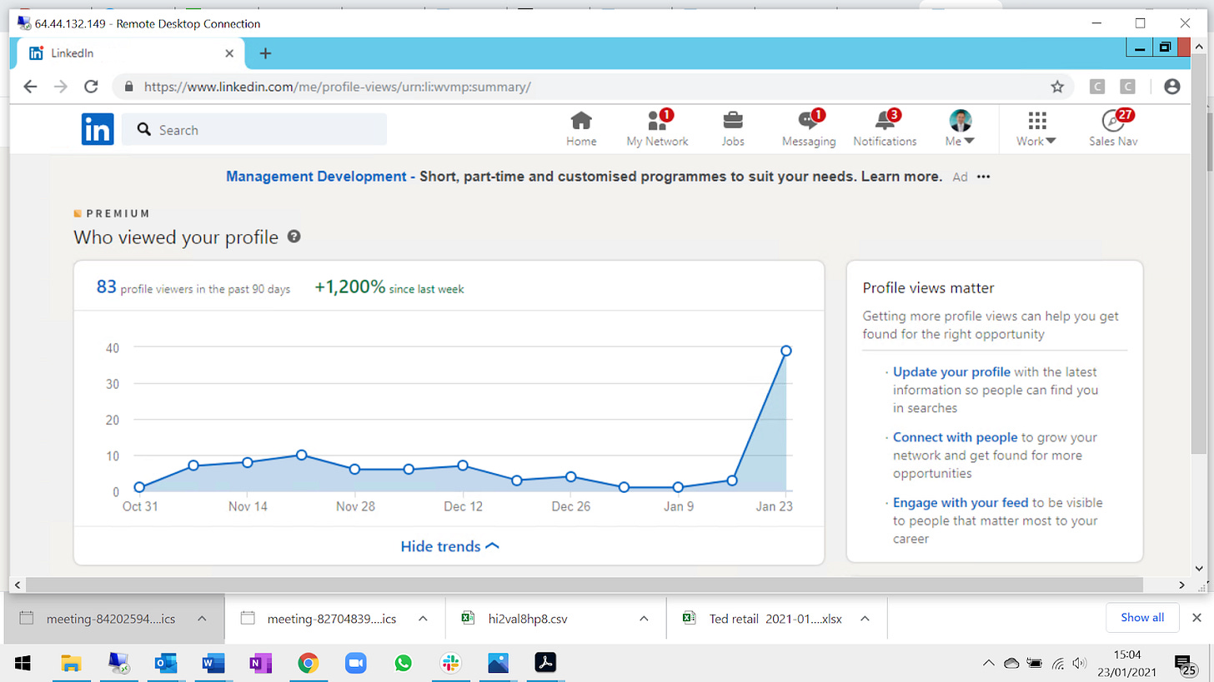Bookmark page with star icon
This screenshot has height=682, width=1214.
[1057, 87]
